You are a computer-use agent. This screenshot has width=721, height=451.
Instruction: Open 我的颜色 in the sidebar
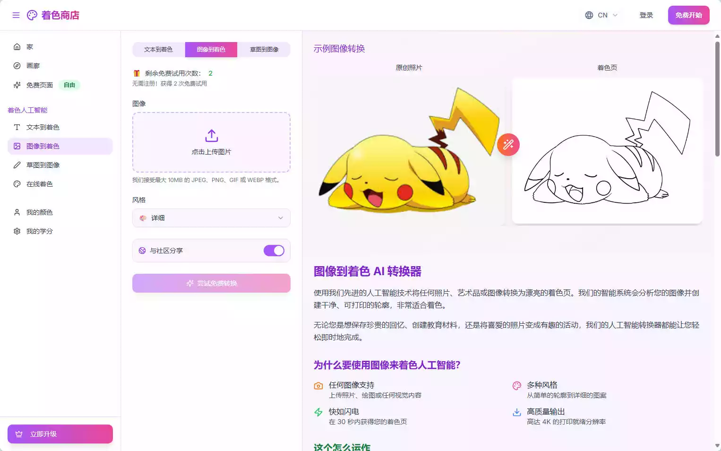pyautogui.click(x=60, y=212)
